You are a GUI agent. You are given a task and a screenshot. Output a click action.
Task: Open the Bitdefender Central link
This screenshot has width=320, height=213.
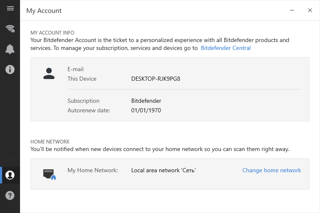click(226, 48)
